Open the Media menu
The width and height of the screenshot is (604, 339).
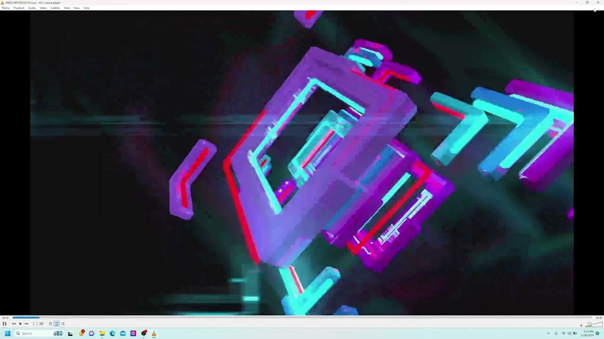coord(6,8)
